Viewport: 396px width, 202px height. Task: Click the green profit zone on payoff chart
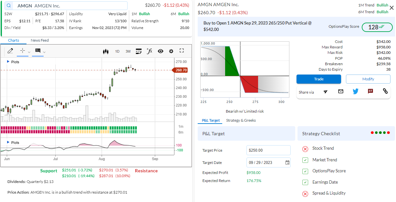tap(232, 61)
